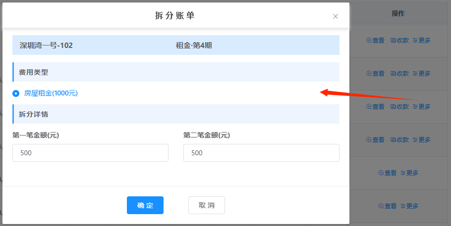The image size is (451, 226).
Task: Open 更多 in the fifth row
Action: 409,173
